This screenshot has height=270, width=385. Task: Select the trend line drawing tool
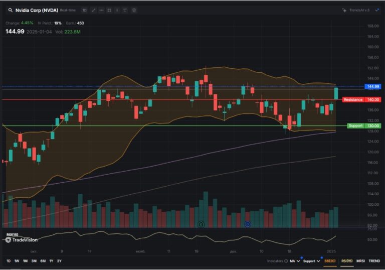[93, 10]
